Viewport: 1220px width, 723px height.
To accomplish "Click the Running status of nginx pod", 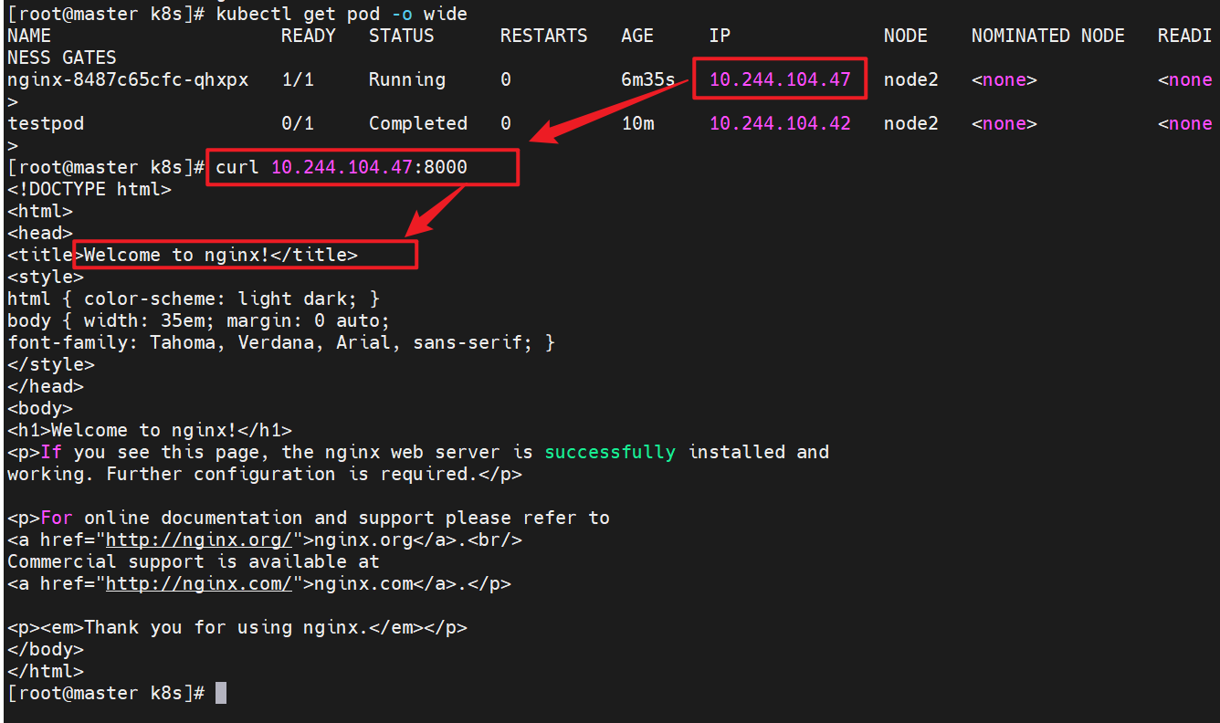I will tap(407, 79).
